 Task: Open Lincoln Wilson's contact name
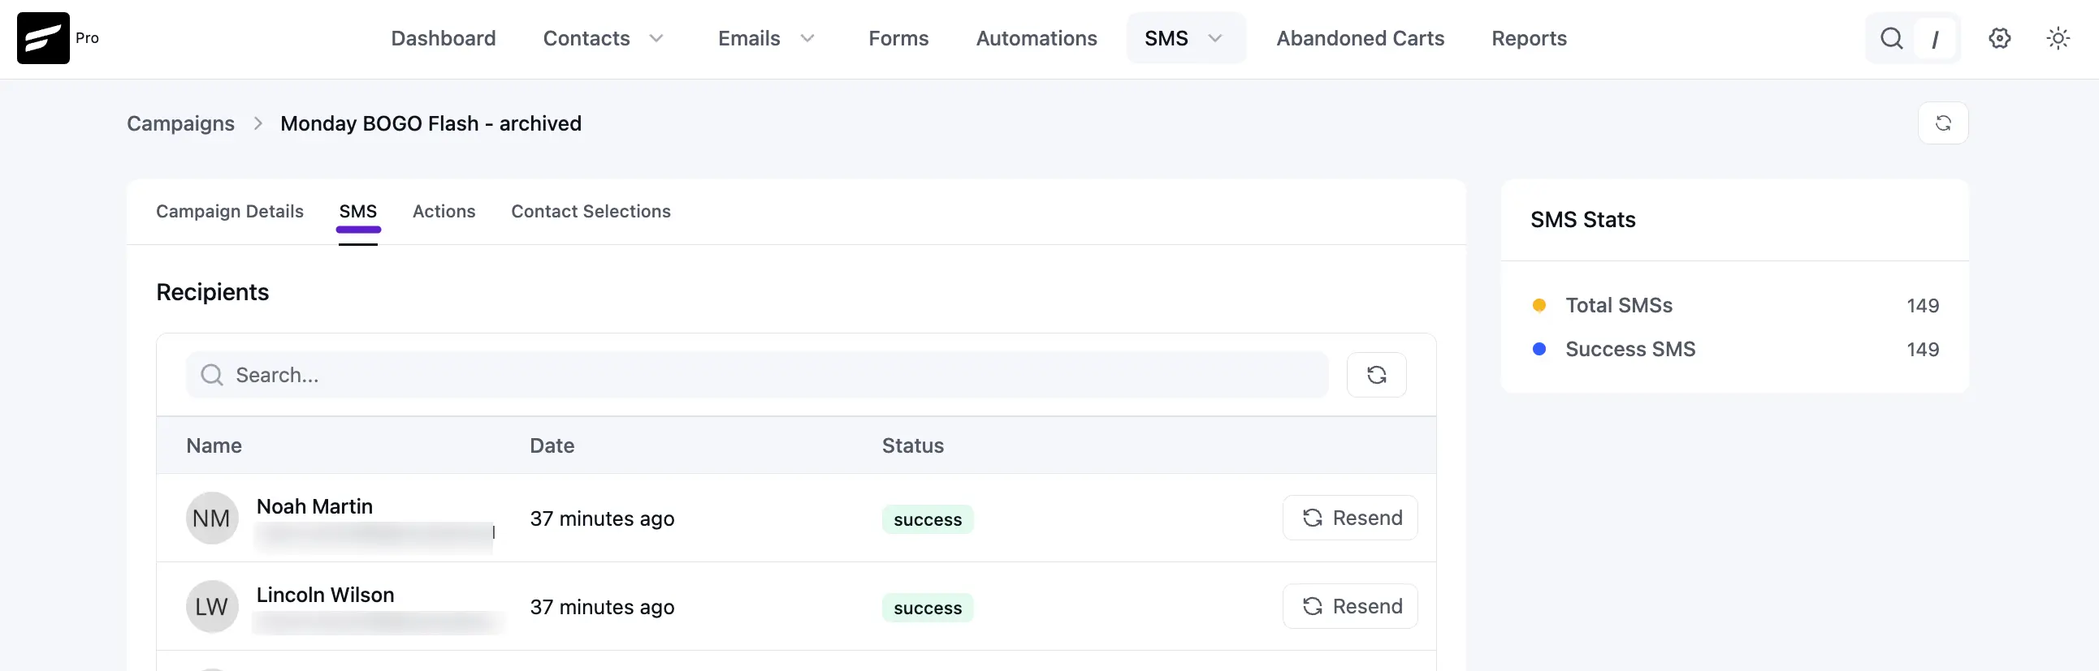325,596
